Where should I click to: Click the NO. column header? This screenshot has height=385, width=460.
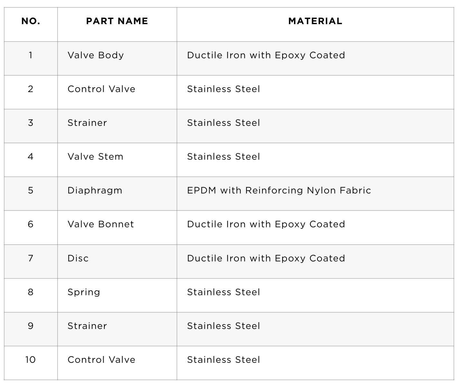(31, 21)
